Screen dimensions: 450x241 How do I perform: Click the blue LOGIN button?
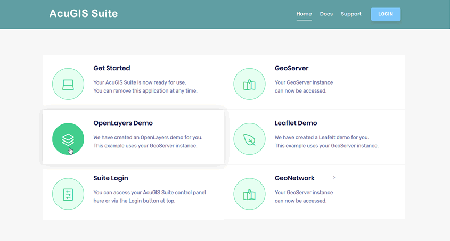tap(386, 14)
